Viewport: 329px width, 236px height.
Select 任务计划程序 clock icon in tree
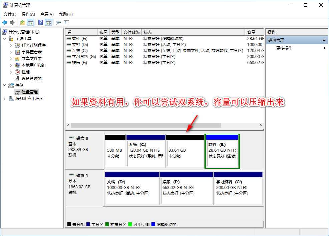coord(17,45)
